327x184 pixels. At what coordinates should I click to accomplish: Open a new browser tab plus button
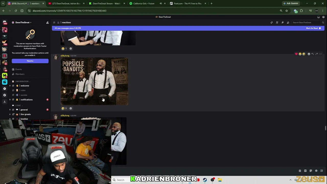pyautogui.click(x=211, y=4)
